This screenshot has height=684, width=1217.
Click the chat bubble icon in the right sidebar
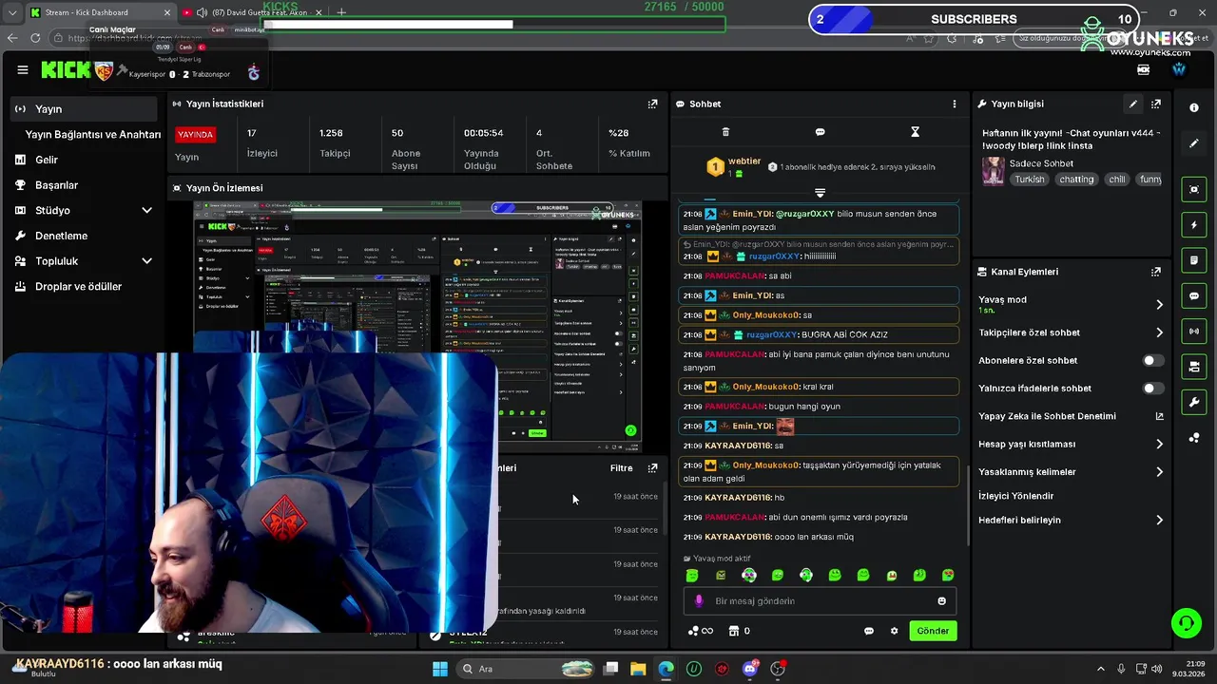(1194, 295)
